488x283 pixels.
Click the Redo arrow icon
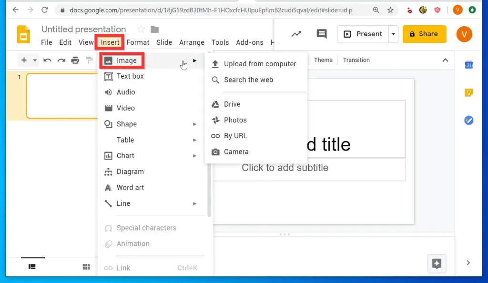[x=61, y=60]
